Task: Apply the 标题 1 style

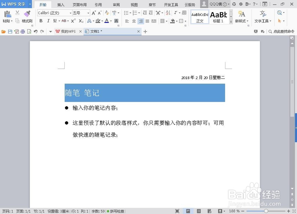Action: (x=219, y=16)
